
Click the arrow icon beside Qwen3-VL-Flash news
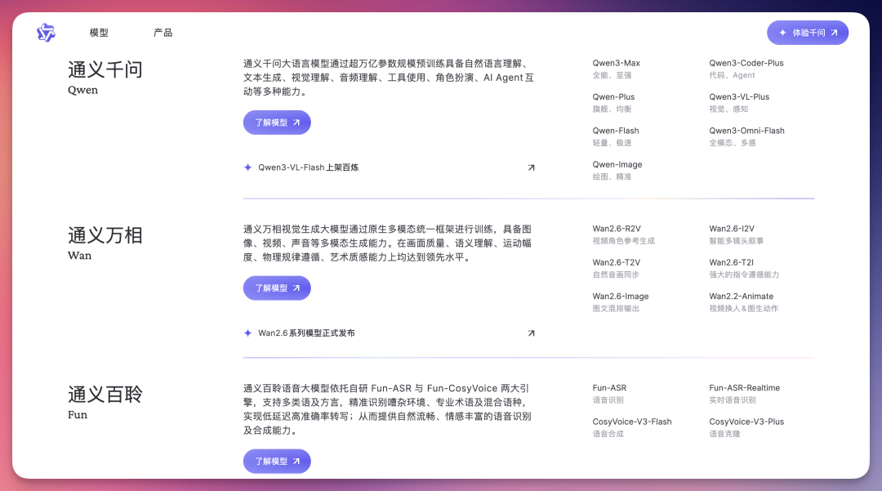coord(531,167)
